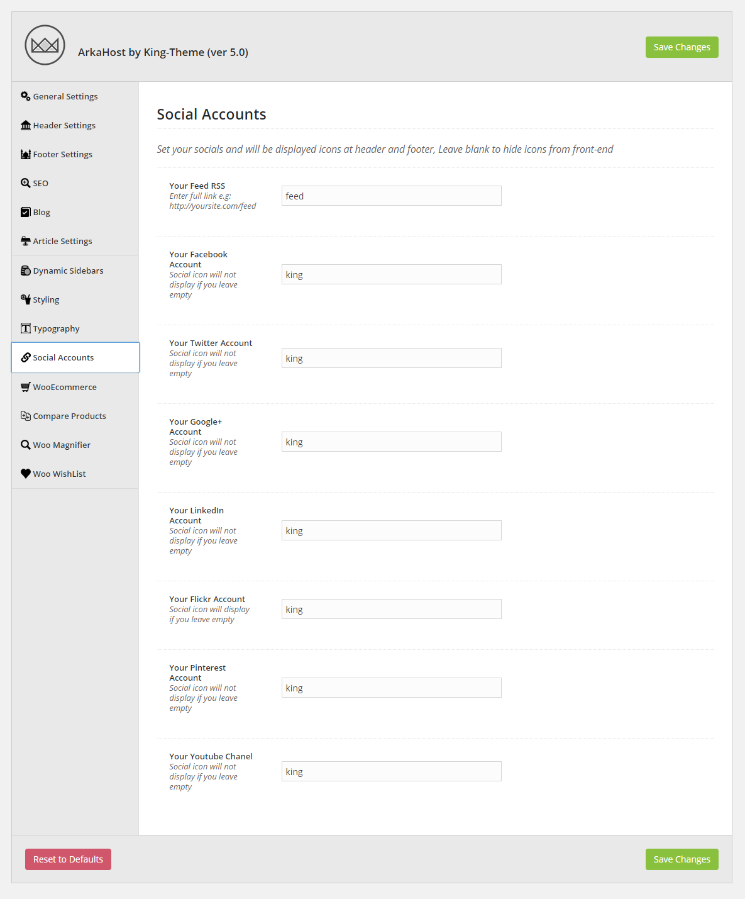
Task: Click the Header Settings building icon
Action: click(x=26, y=125)
